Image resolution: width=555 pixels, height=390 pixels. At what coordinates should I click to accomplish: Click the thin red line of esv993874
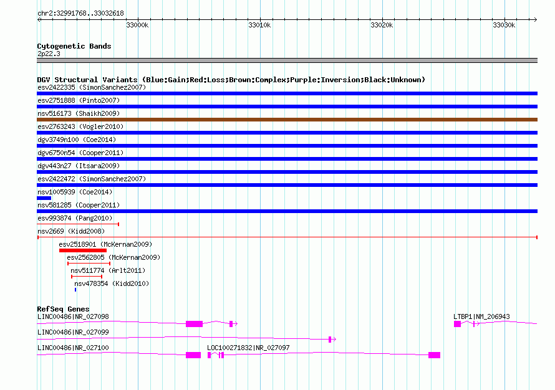(x=78, y=224)
